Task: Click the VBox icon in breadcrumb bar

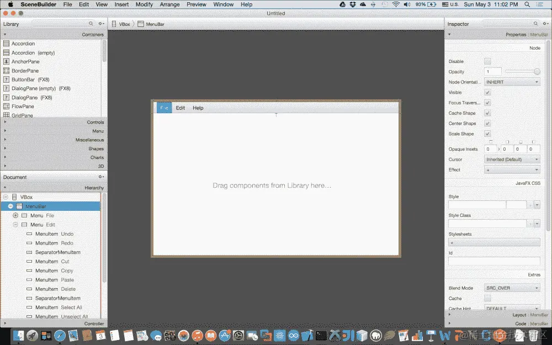Action: click(114, 24)
